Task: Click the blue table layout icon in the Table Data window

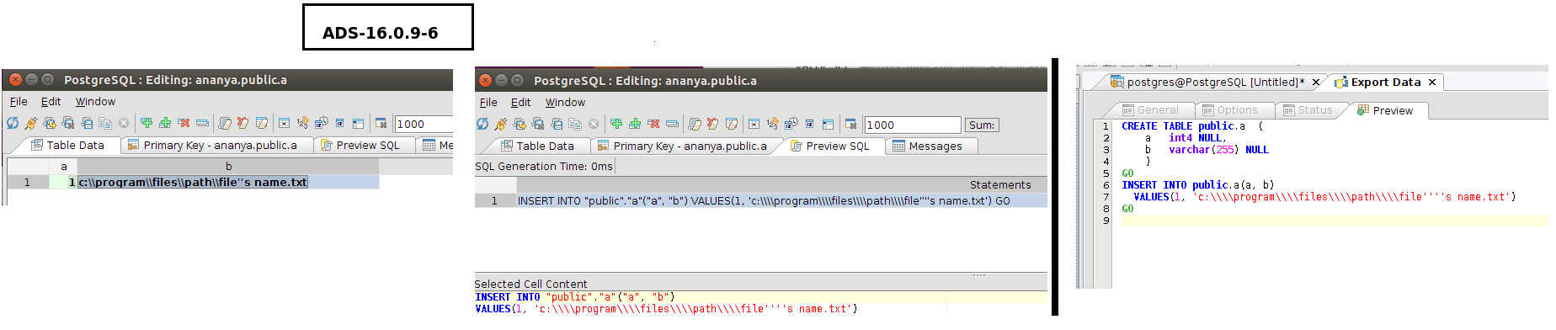Action: pyautogui.click(x=358, y=124)
